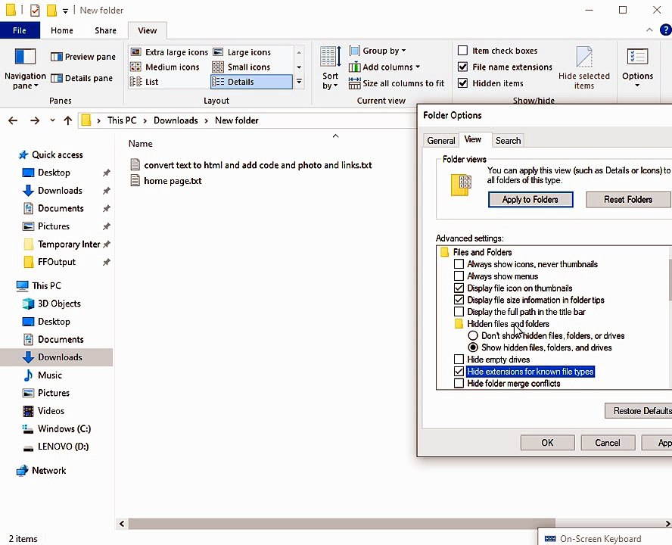Switch to the Home ribbon tab
672x545 pixels.
pos(62,30)
